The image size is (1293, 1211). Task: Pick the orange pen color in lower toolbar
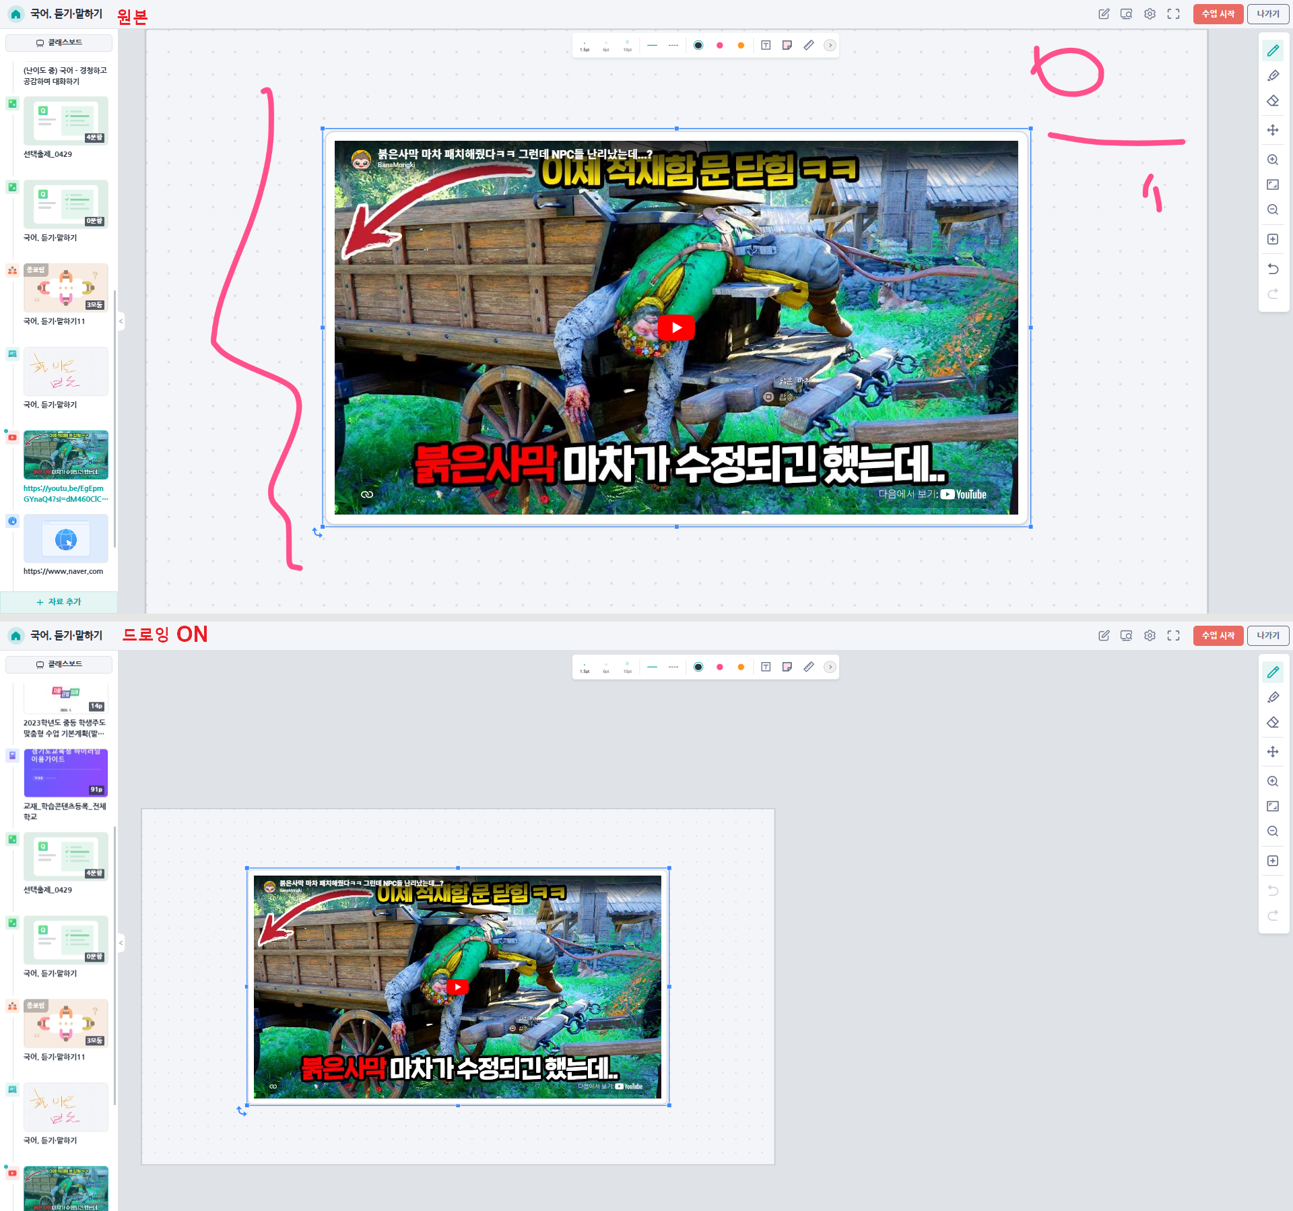pos(741,667)
